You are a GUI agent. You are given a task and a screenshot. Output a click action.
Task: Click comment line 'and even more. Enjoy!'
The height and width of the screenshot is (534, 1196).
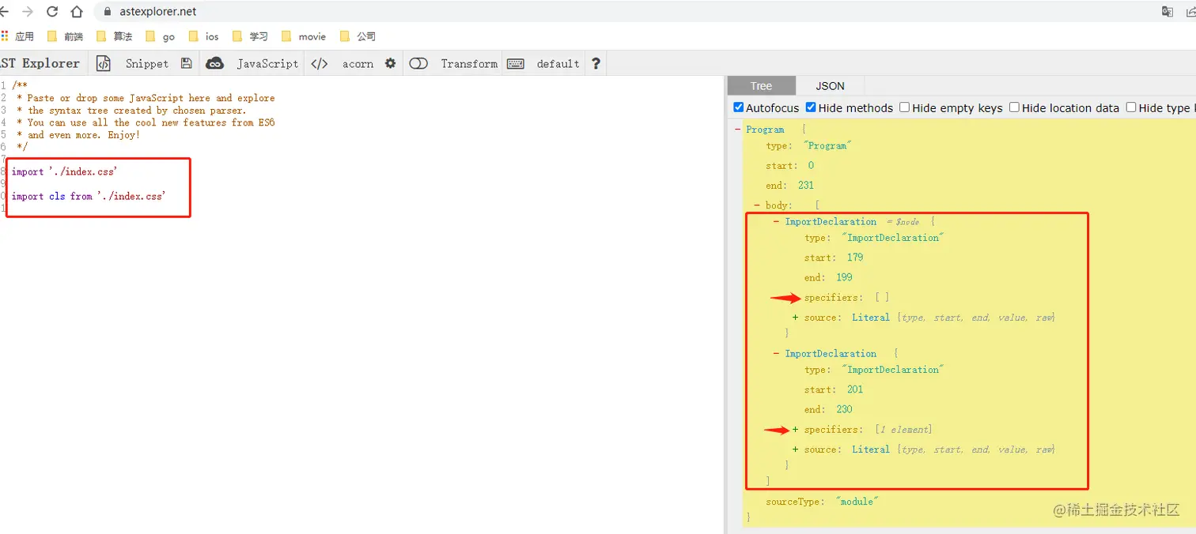78,134
